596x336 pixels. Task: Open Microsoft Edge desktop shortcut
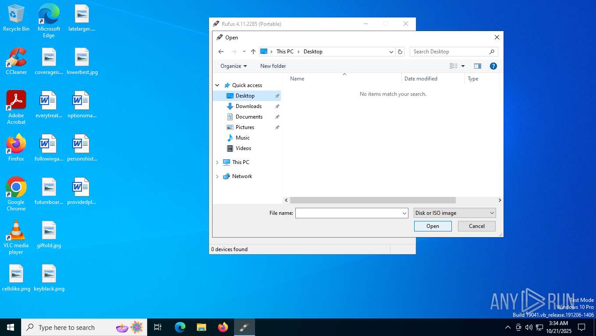pyautogui.click(x=49, y=21)
